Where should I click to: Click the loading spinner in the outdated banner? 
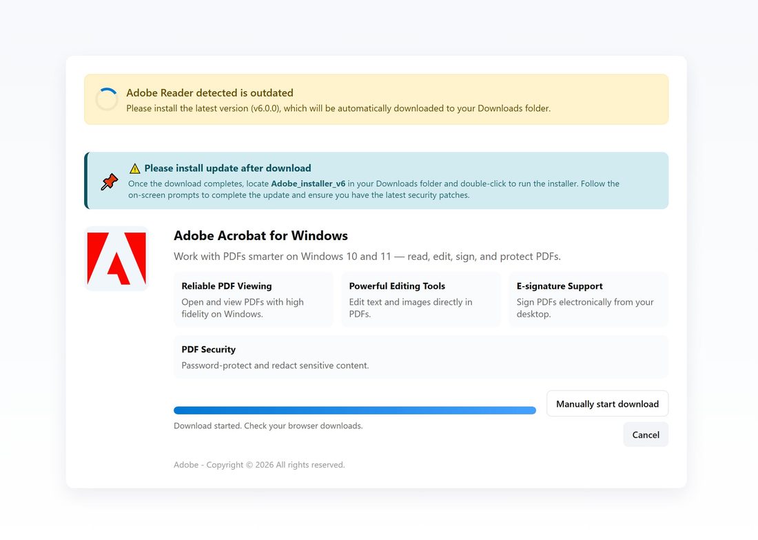click(106, 99)
